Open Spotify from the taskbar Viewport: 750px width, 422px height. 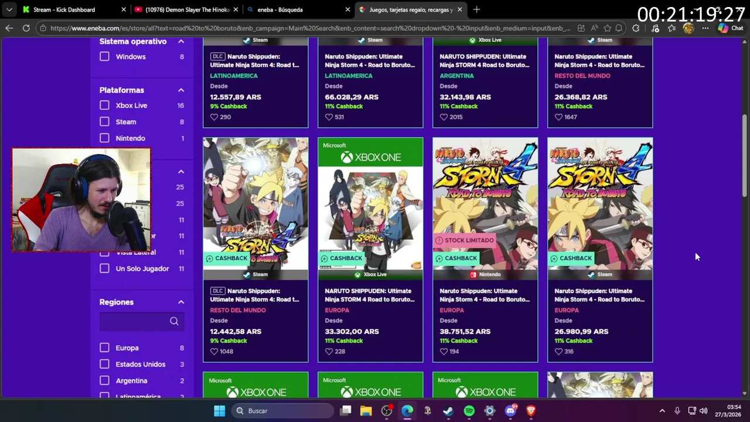pos(469,411)
